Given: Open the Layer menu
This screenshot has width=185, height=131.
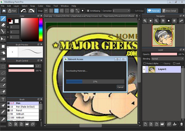Looking at the screenshot, I should (x=16, y=6).
